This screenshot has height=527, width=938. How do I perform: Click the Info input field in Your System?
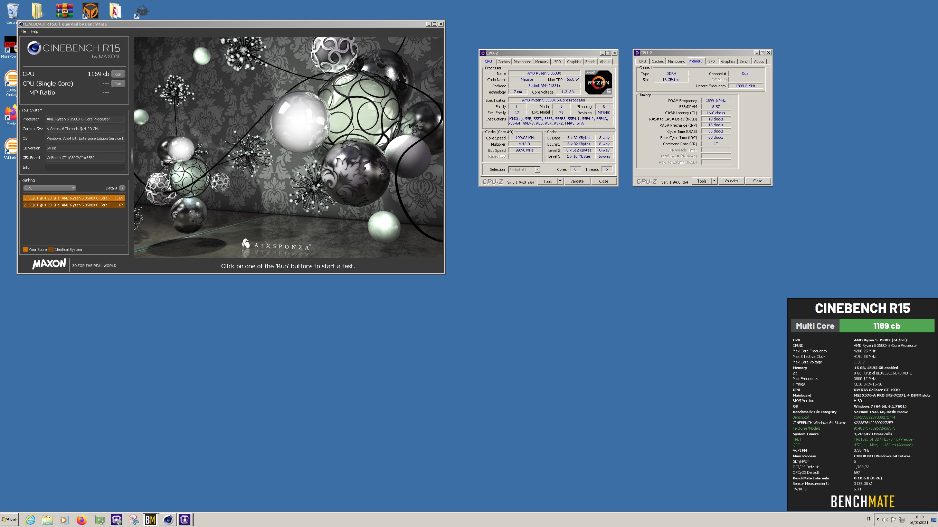(85, 167)
